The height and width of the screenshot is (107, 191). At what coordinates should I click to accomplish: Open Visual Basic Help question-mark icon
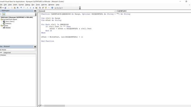point(52,8)
